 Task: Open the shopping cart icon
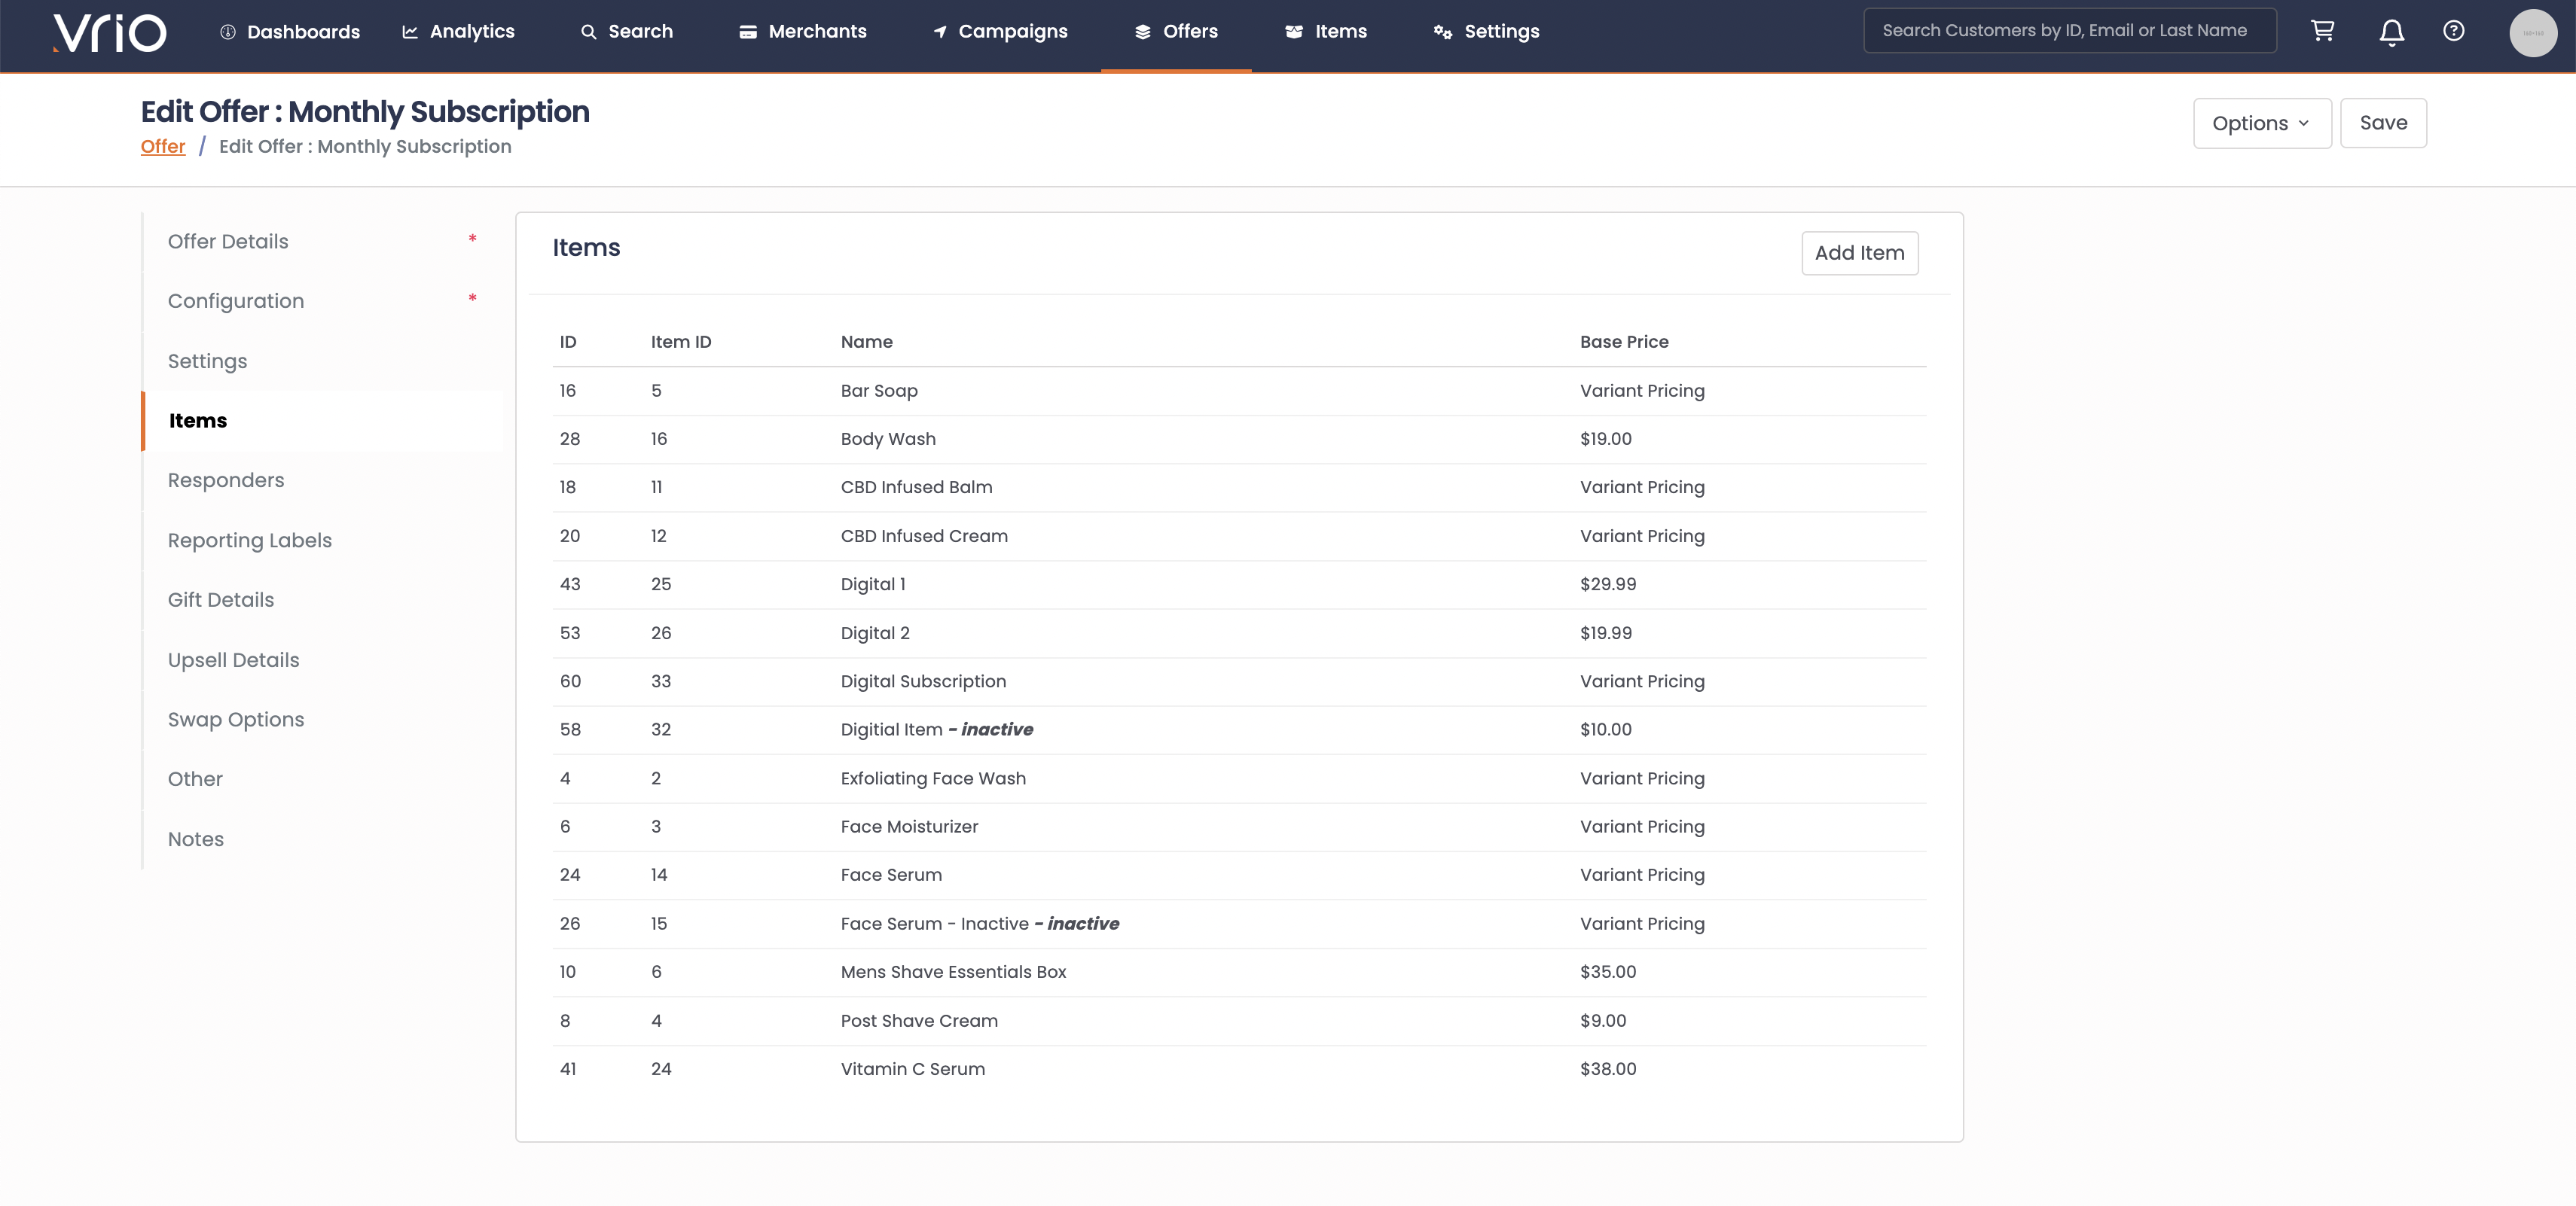[x=2322, y=31]
